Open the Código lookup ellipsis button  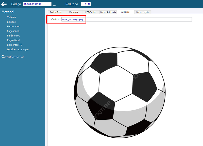click(54, 4)
